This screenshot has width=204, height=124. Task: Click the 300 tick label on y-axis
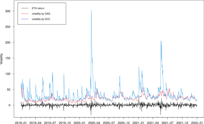(x=11, y=11)
